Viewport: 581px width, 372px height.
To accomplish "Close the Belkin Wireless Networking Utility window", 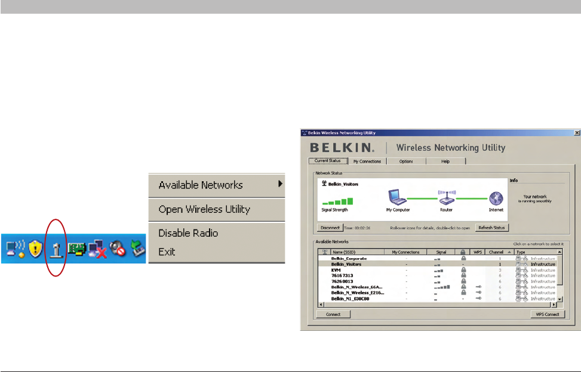I will pos(577,133).
